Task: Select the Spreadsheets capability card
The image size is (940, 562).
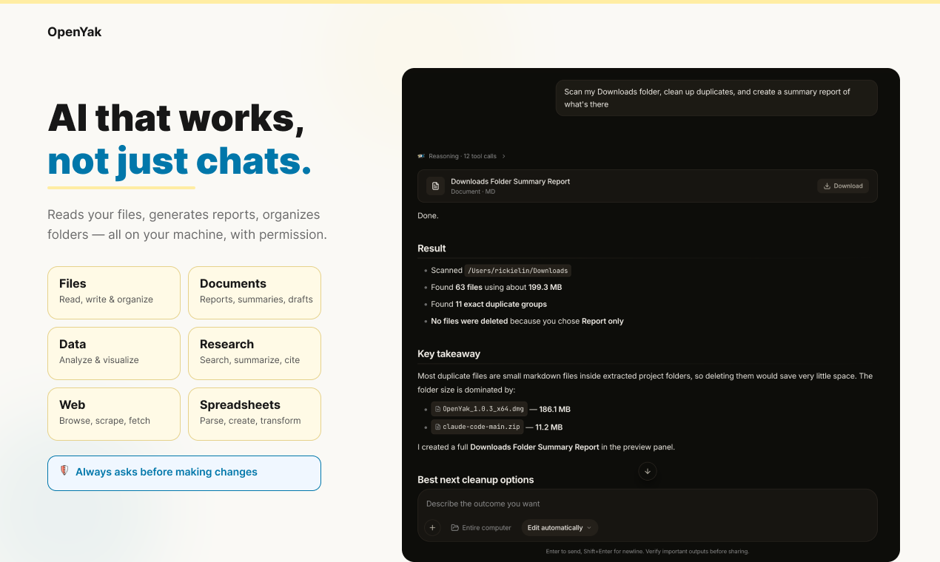Action: pyautogui.click(x=254, y=413)
